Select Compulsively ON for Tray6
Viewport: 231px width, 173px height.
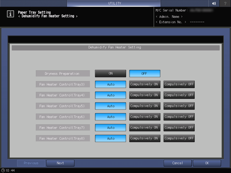click(145, 117)
